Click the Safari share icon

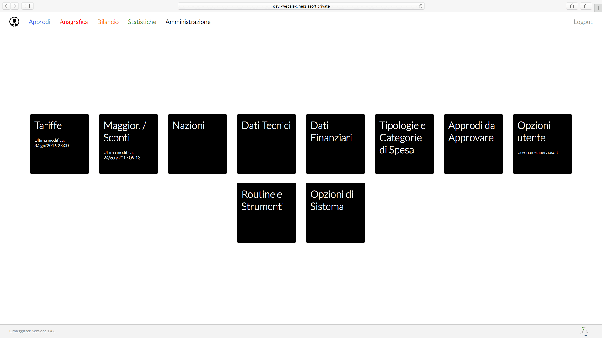572,6
